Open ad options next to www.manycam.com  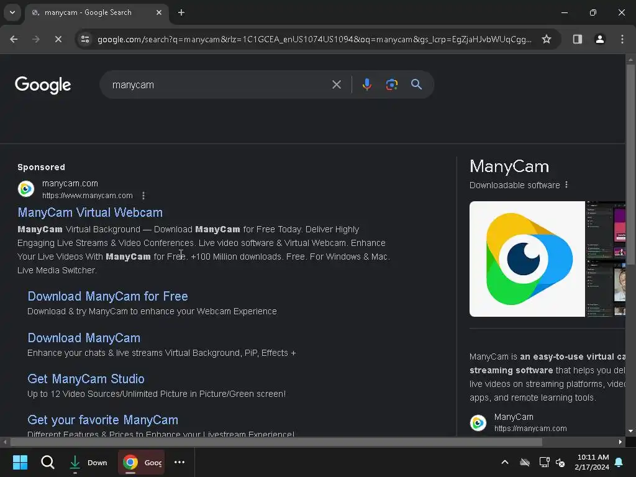(x=143, y=196)
